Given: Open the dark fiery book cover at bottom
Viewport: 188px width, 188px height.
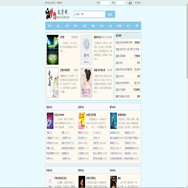Looking at the screenshot, I should [x=82, y=182].
